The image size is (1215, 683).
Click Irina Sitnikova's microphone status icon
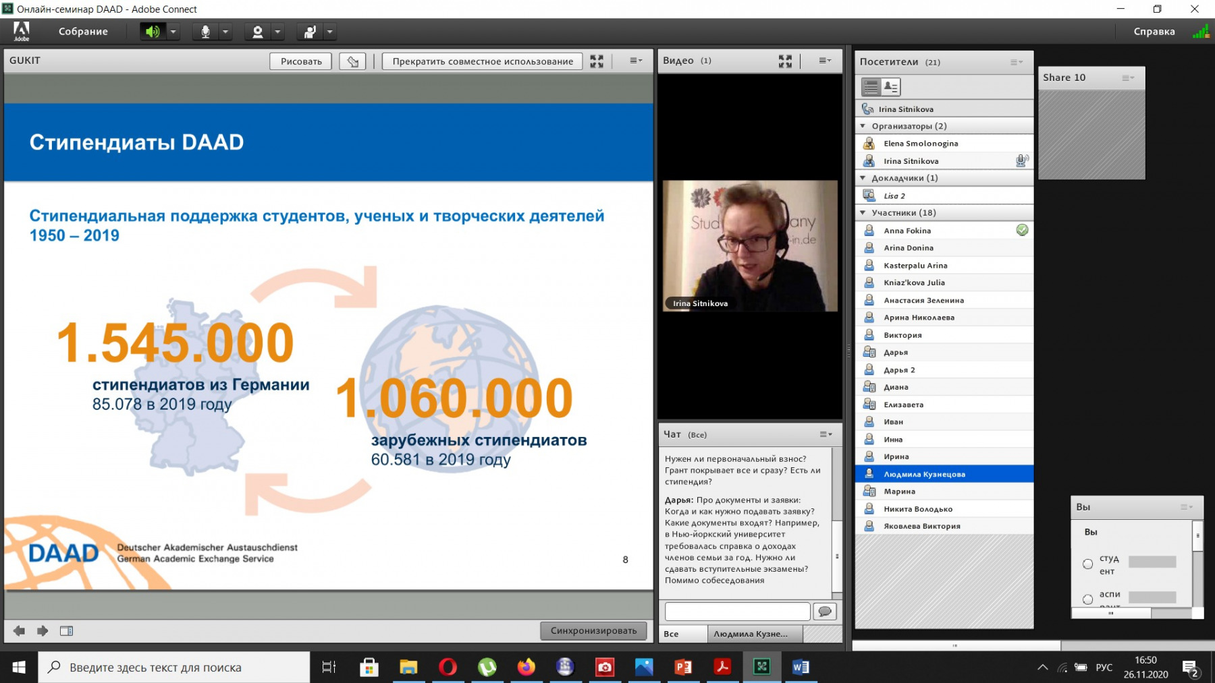pos(1022,160)
